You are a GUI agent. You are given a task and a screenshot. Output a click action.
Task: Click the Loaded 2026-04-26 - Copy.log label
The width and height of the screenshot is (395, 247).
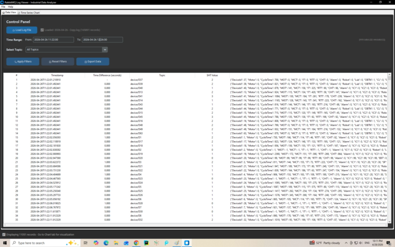click(72, 30)
